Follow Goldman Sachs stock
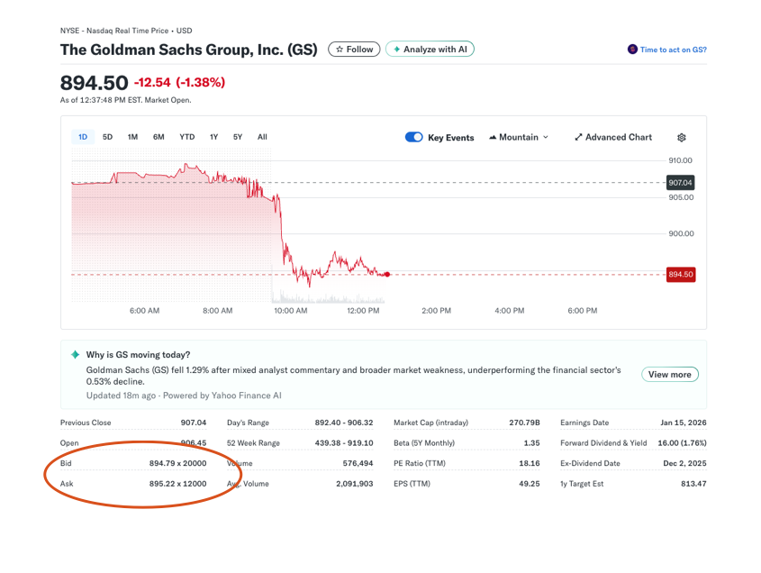 pos(354,50)
